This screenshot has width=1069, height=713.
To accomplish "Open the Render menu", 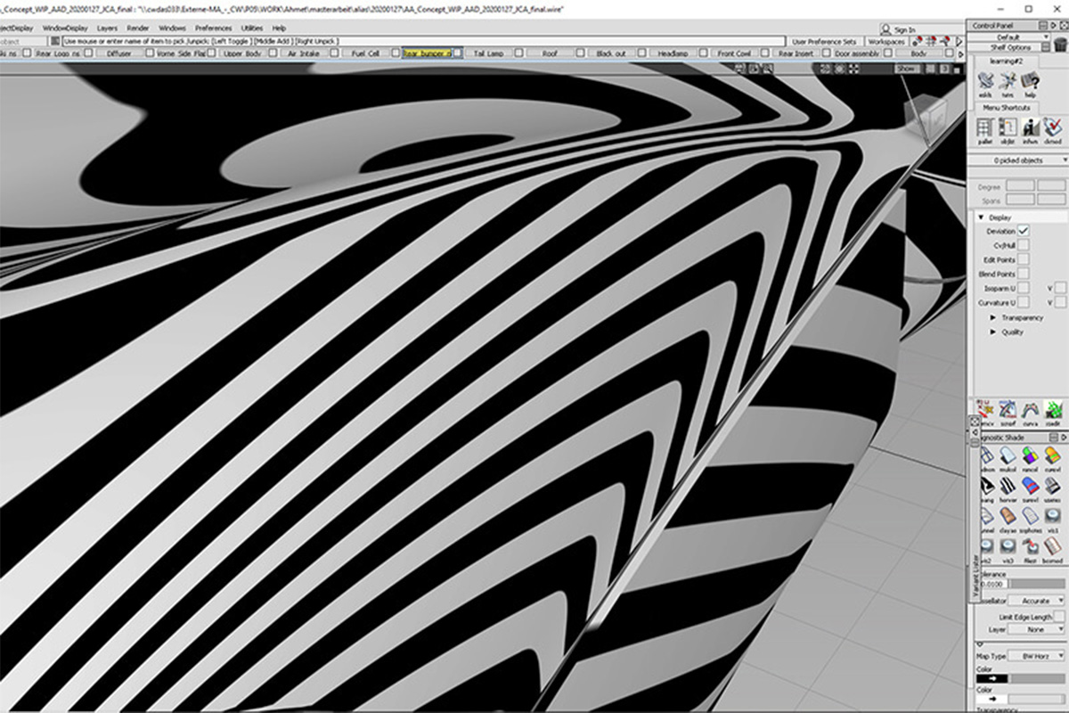I will (x=138, y=29).
